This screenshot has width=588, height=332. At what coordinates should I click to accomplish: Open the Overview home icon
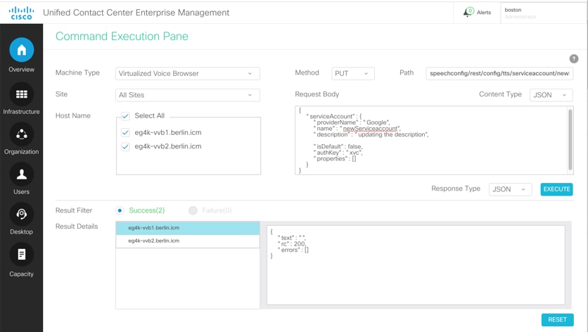pyautogui.click(x=21, y=49)
